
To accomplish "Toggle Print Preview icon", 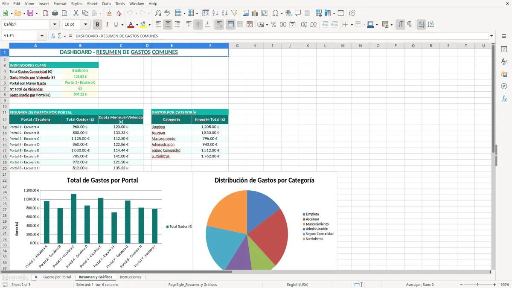I will pyautogui.click(x=64, y=13).
